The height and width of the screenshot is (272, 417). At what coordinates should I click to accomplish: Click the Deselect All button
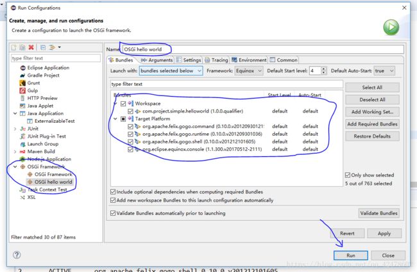coord(372,100)
